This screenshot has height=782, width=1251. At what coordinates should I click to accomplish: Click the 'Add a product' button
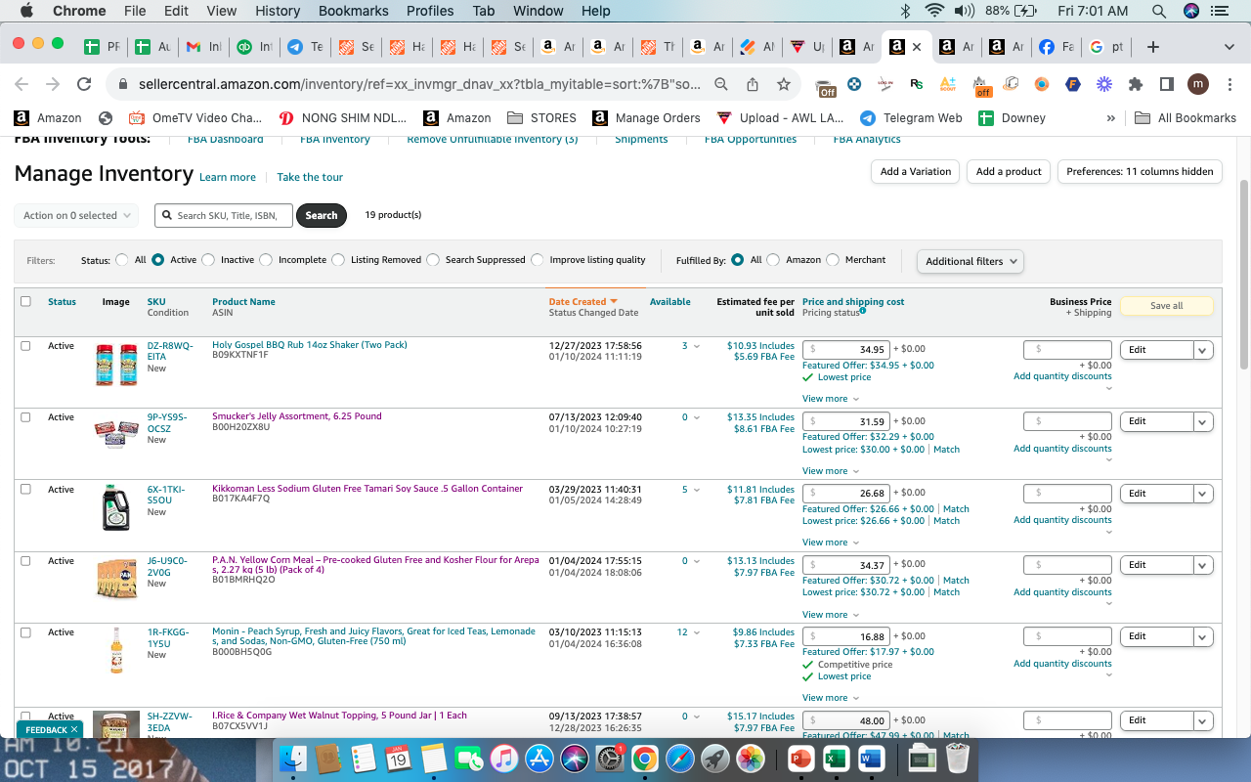pos(1010,172)
